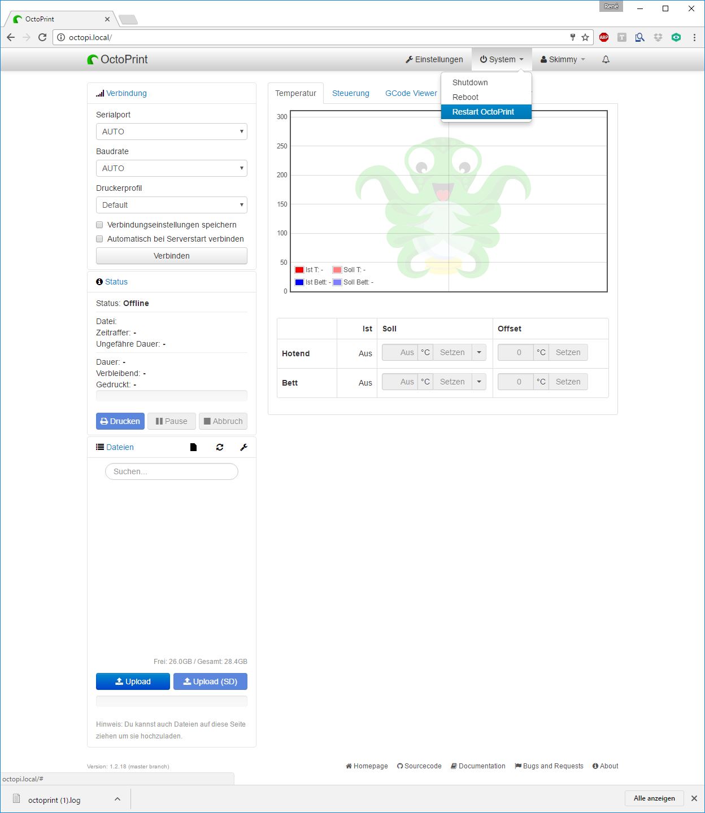705x813 pixels.
Task: Open the Adblock Plus extension
Action: (x=604, y=37)
